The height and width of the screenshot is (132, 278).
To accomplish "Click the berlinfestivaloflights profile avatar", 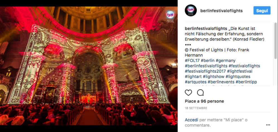I will 191,11.
